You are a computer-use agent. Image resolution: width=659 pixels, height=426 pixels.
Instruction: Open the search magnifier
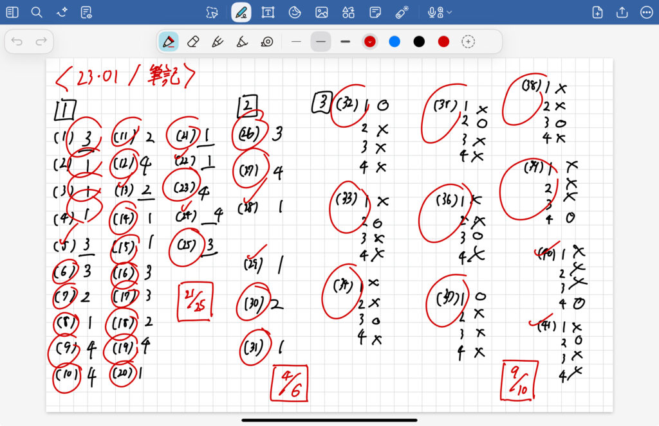point(37,12)
